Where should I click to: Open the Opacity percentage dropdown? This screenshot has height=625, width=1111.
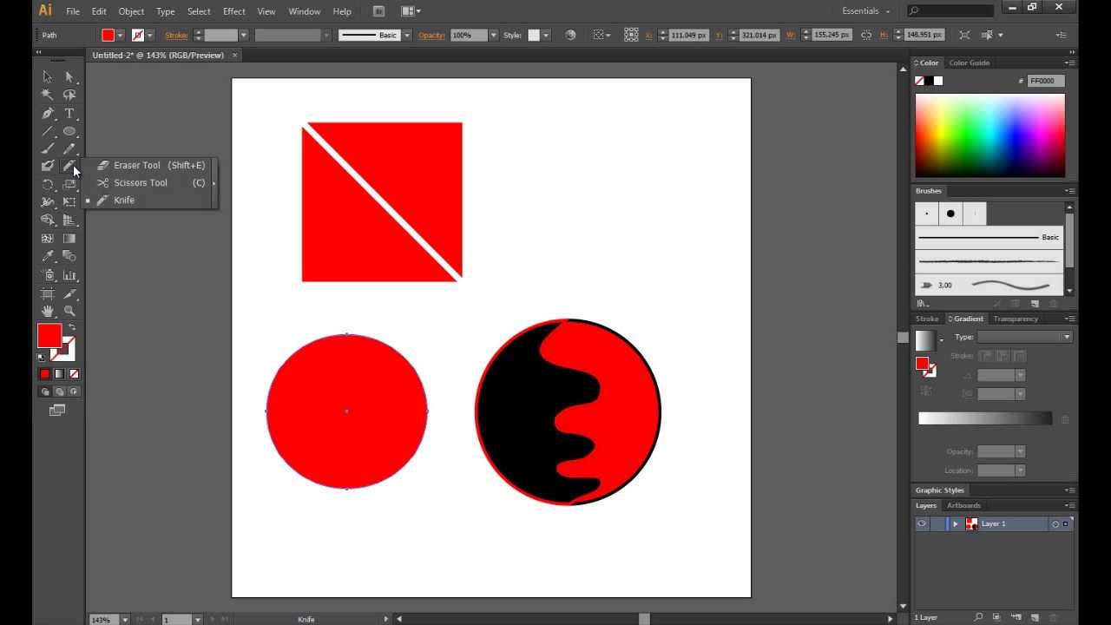click(x=493, y=35)
